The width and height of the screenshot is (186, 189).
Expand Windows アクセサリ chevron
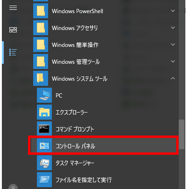(173, 28)
